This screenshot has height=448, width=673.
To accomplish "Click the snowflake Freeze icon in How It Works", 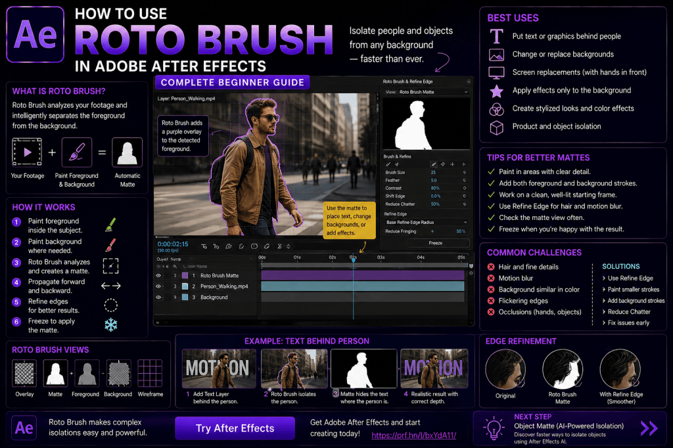I will click(x=110, y=325).
